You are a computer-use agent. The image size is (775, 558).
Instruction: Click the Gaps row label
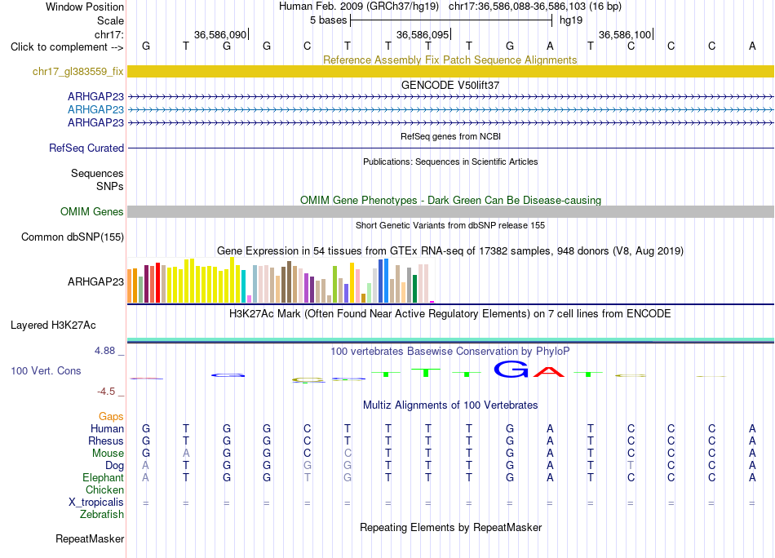tap(111, 417)
